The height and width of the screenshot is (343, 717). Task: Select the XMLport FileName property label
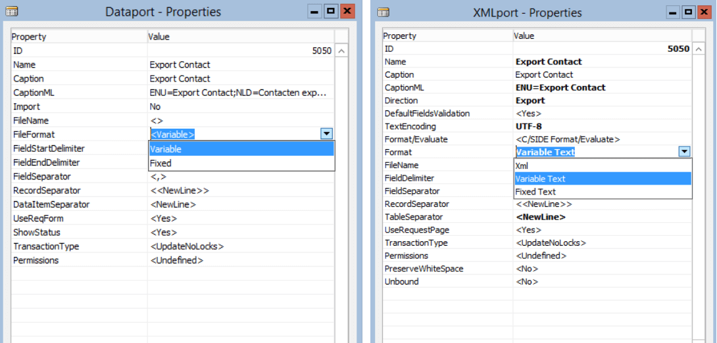point(401,166)
